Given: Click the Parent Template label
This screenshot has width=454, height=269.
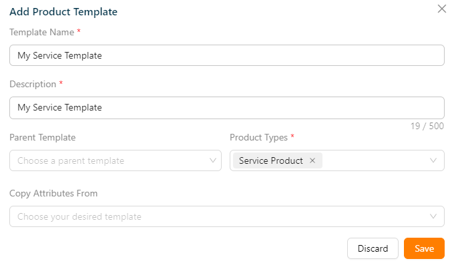Looking at the screenshot, I should point(42,137).
